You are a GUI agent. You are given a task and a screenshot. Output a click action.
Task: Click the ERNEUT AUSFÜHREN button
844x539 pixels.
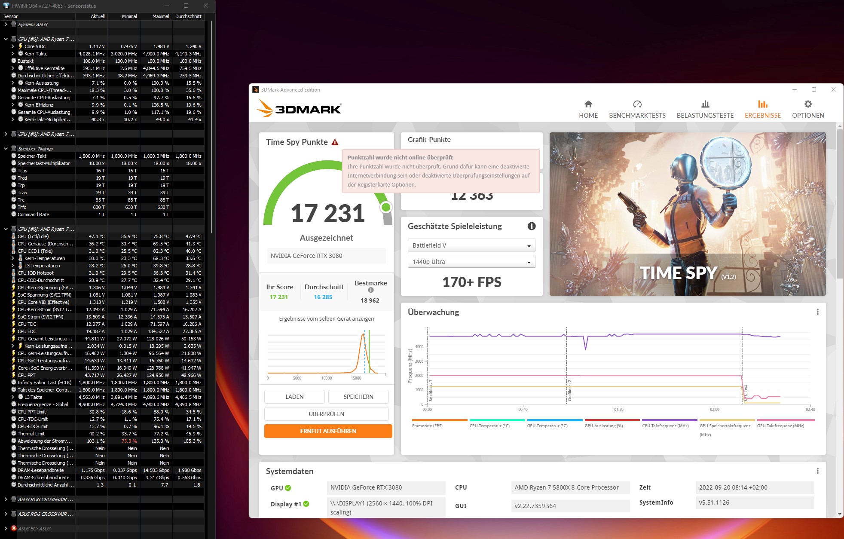click(328, 431)
